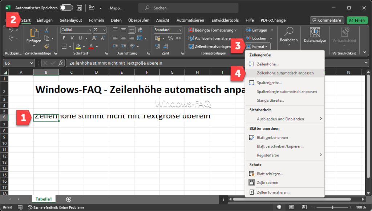Expand Registerfarbe submenu
The image size is (372, 211).
click(285, 155)
